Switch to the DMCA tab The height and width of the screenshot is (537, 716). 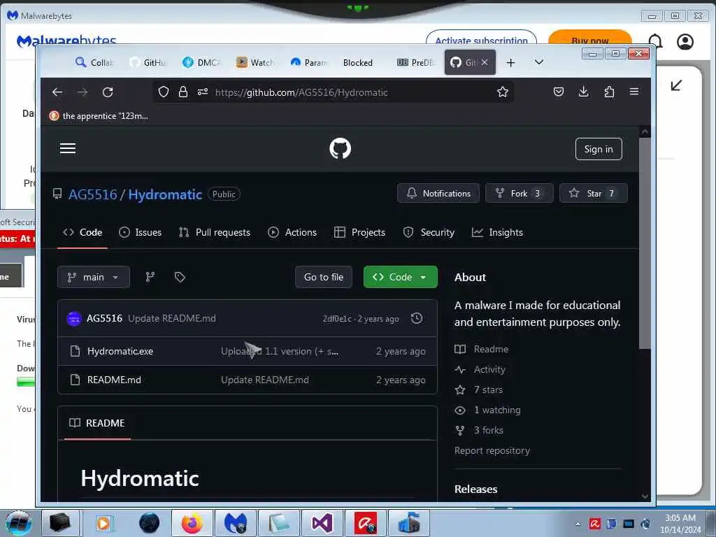click(201, 62)
